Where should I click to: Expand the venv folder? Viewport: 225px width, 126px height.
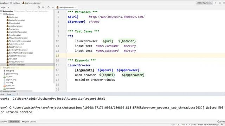pos(1,68)
